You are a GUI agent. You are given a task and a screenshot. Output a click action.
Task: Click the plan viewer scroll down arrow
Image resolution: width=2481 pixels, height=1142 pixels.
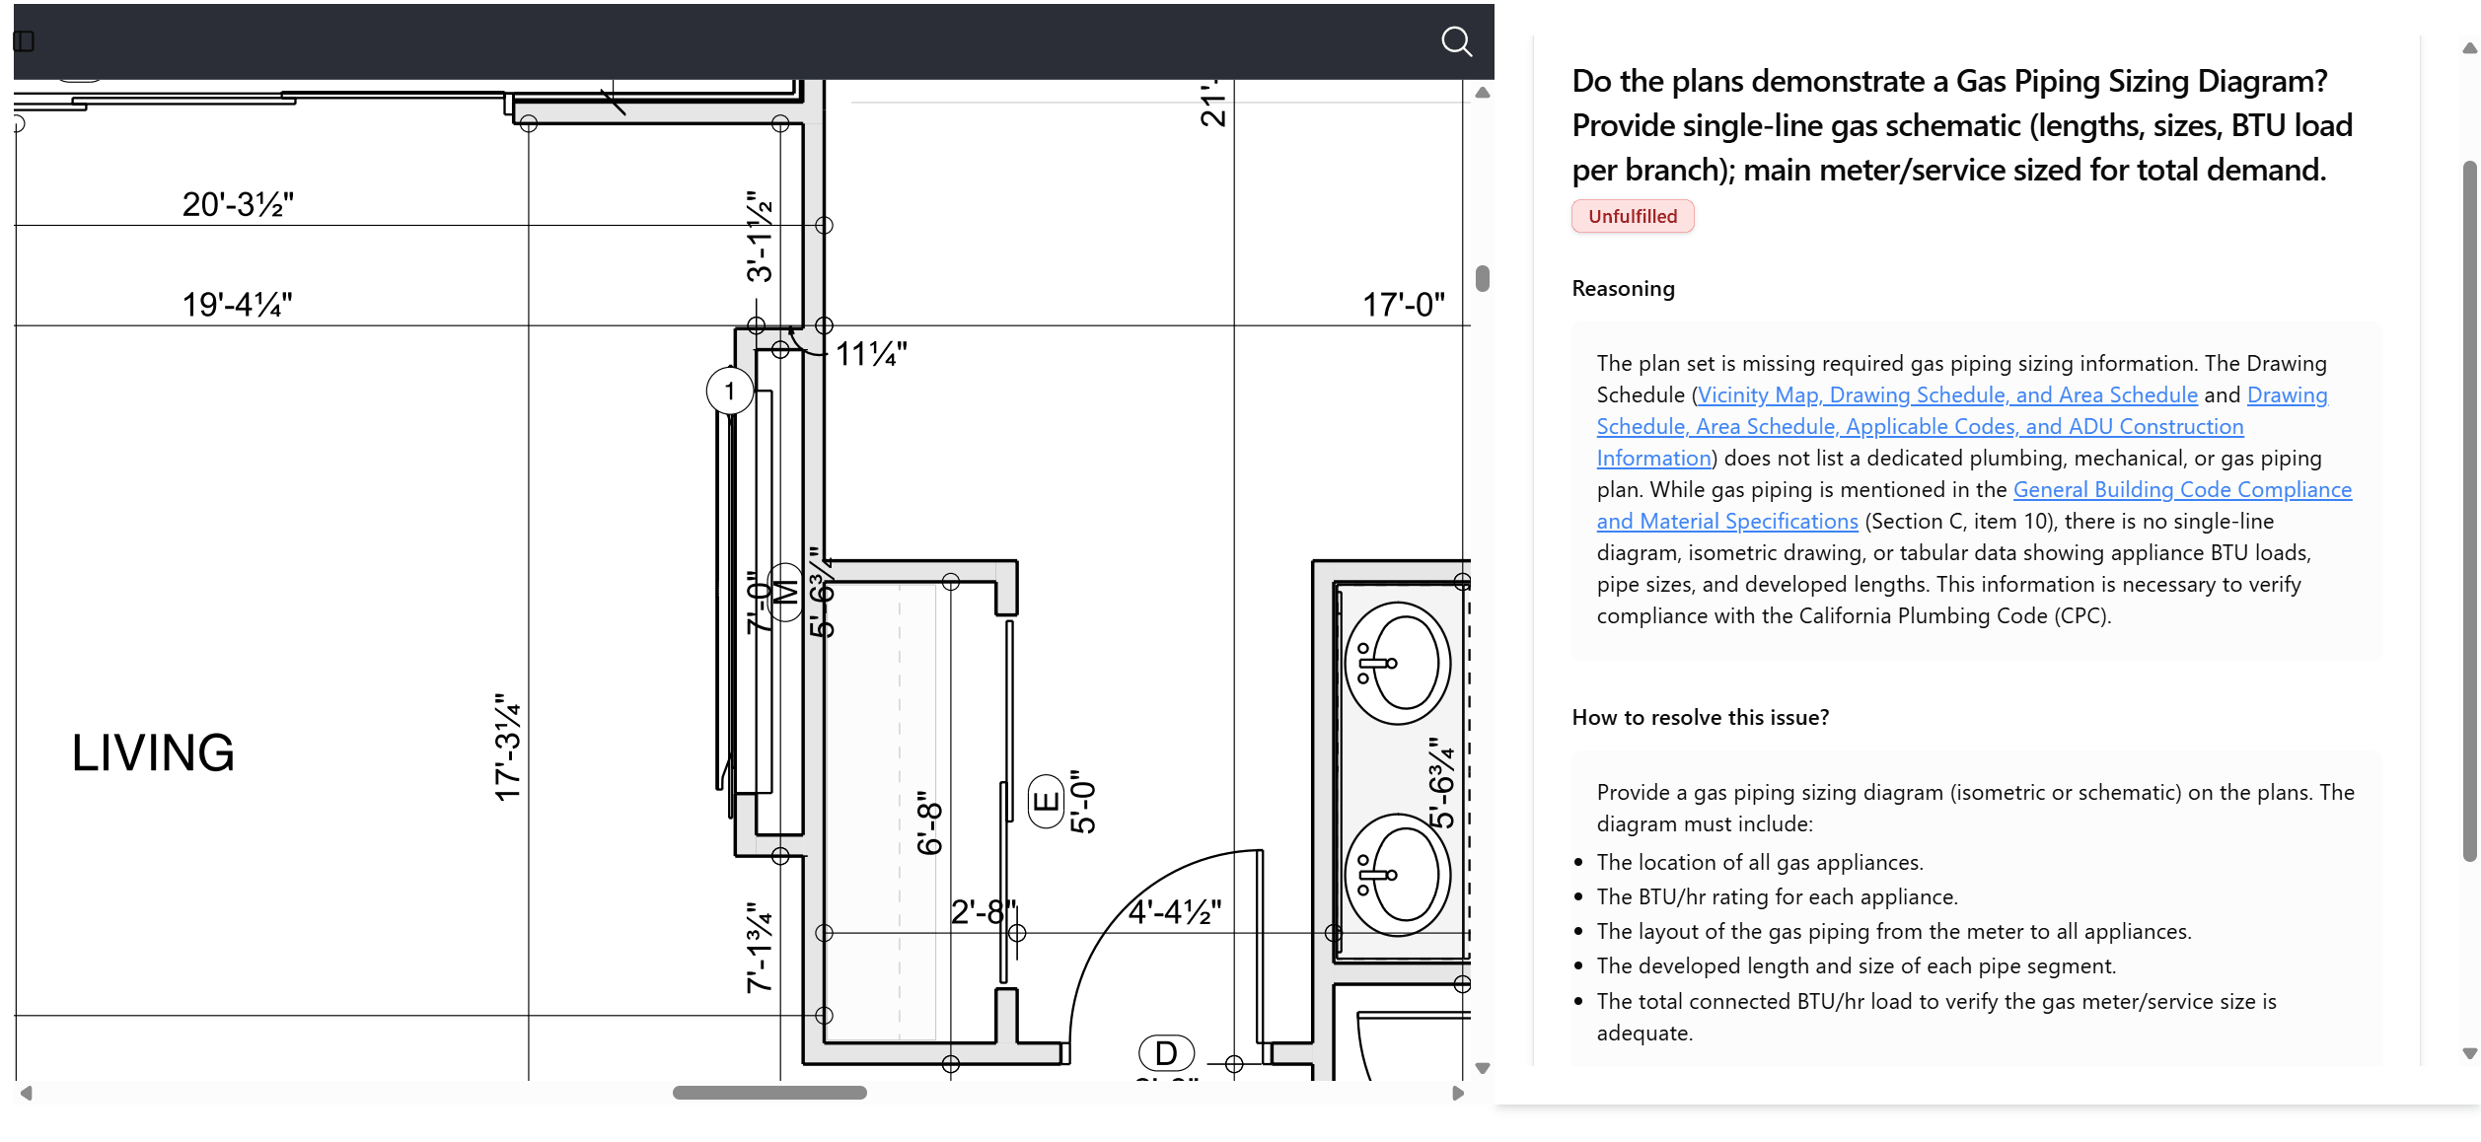click(1482, 1068)
